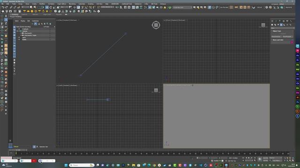
Task: Select the Select and Link tool
Action: tap(11, 7)
